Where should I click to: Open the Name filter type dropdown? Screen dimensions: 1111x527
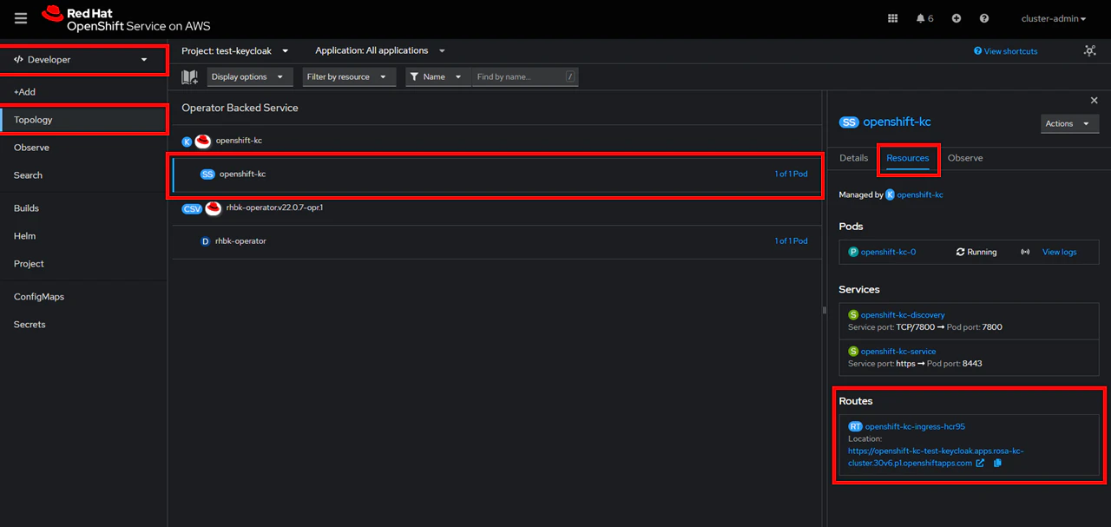click(x=438, y=76)
